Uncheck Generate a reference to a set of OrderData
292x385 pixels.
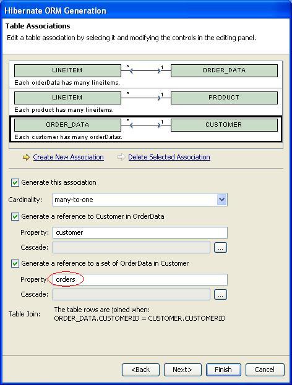coord(15,263)
